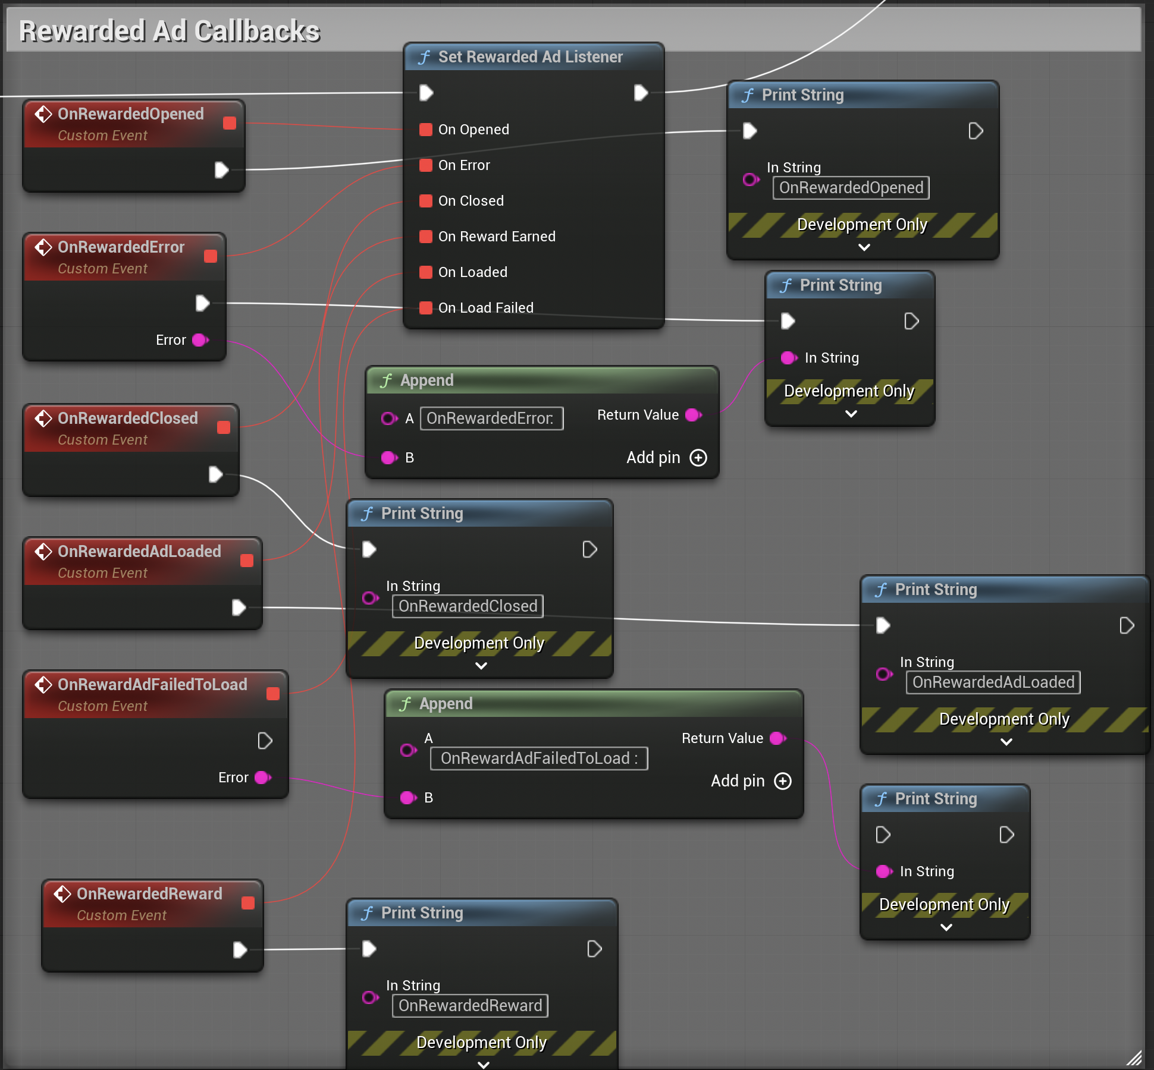Click Set Rewarded Ad Listener exec output pin
The width and height of the screenshot is (1154, 1070).
coord(641,93)
